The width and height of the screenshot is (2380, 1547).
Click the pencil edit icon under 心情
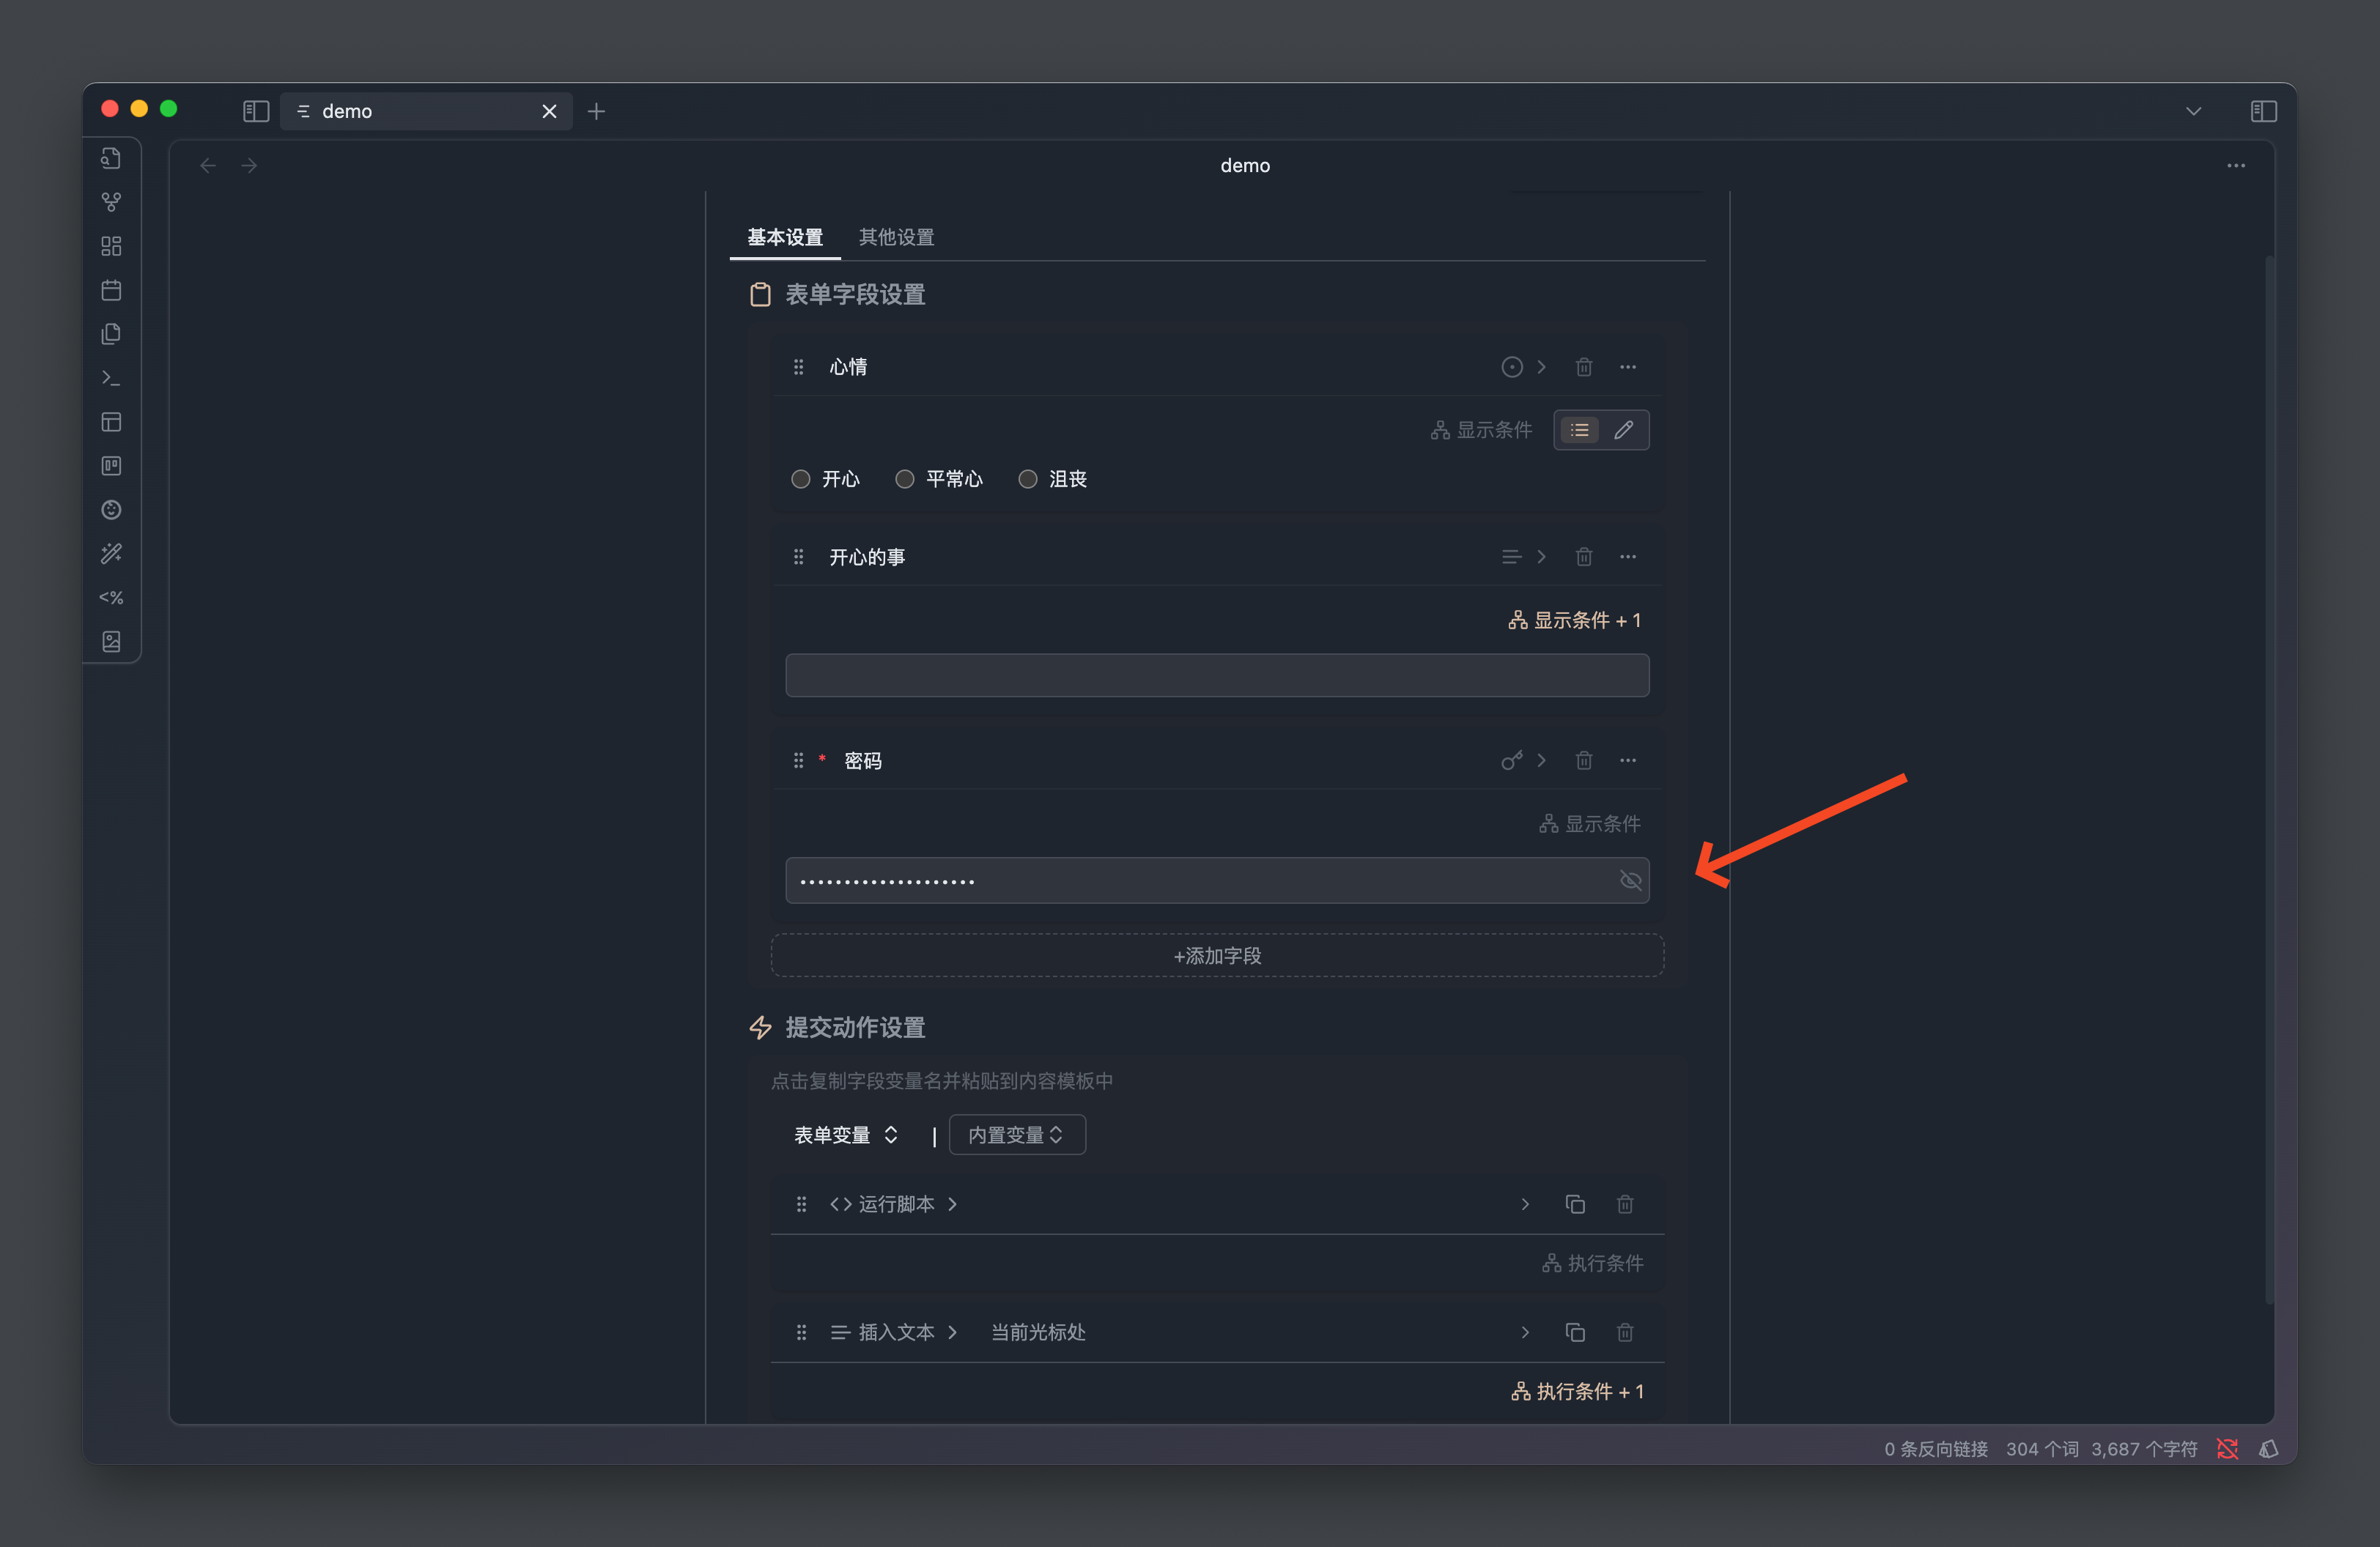(1623, 430)
